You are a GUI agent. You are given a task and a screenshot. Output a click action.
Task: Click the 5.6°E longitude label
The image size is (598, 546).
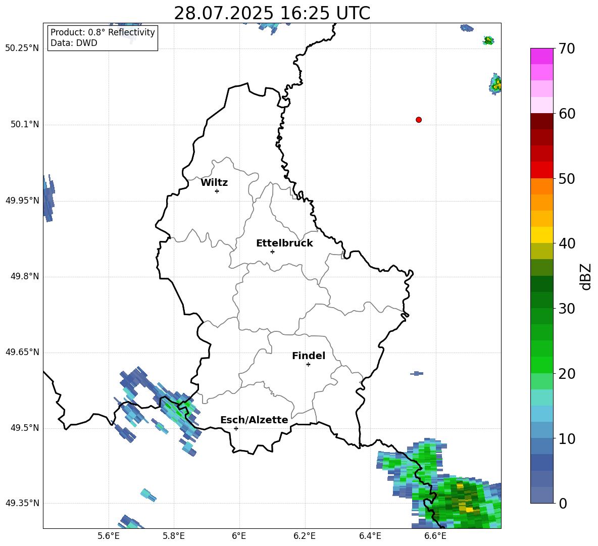click(x=109, y=536)
